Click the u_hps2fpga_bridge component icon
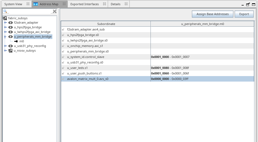 tap(10, 27)
